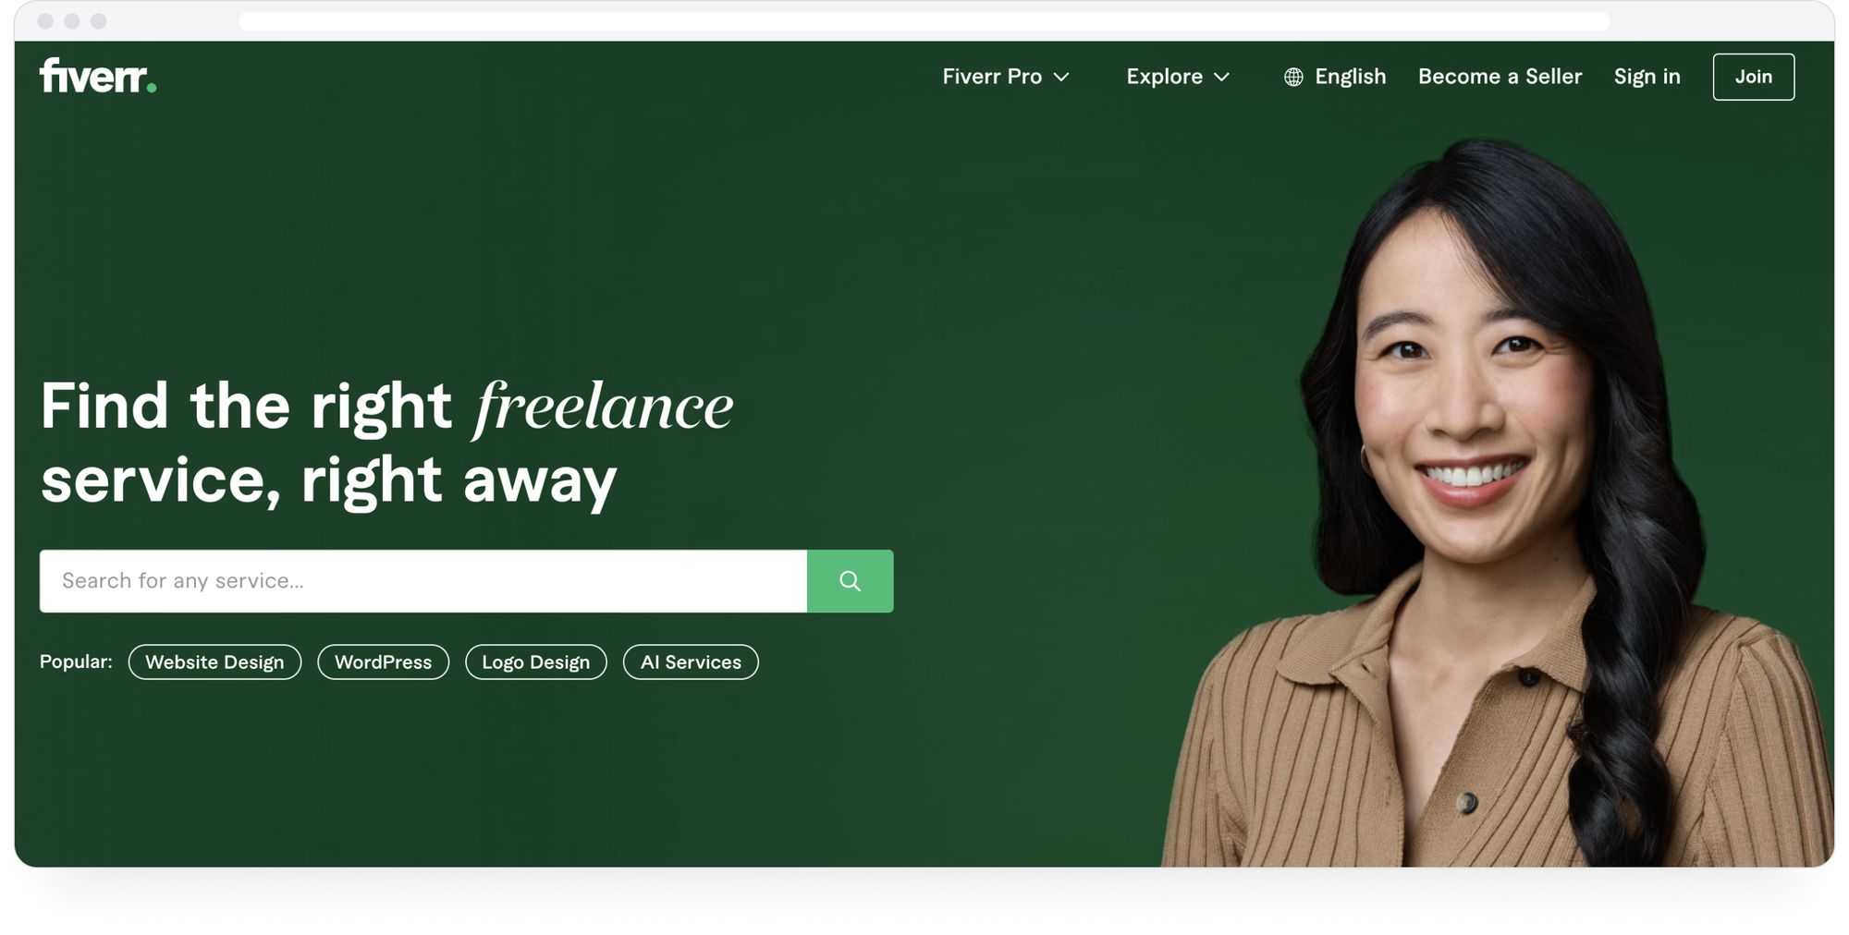1849x935 pixels.
Task: Click the green magnifying glass search button
Action: click(850, 581)
